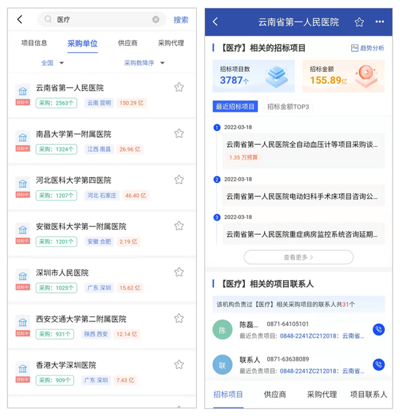Open 云南省第一人民医院 list entry
The width and height of the screenshot is (400, 416).
tap(102, 96)
